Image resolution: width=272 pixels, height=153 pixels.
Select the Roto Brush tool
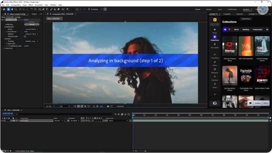(63, 9)
